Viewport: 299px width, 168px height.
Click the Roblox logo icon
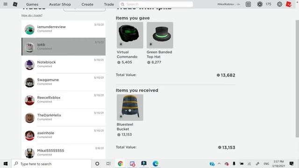tap(15, 4)
